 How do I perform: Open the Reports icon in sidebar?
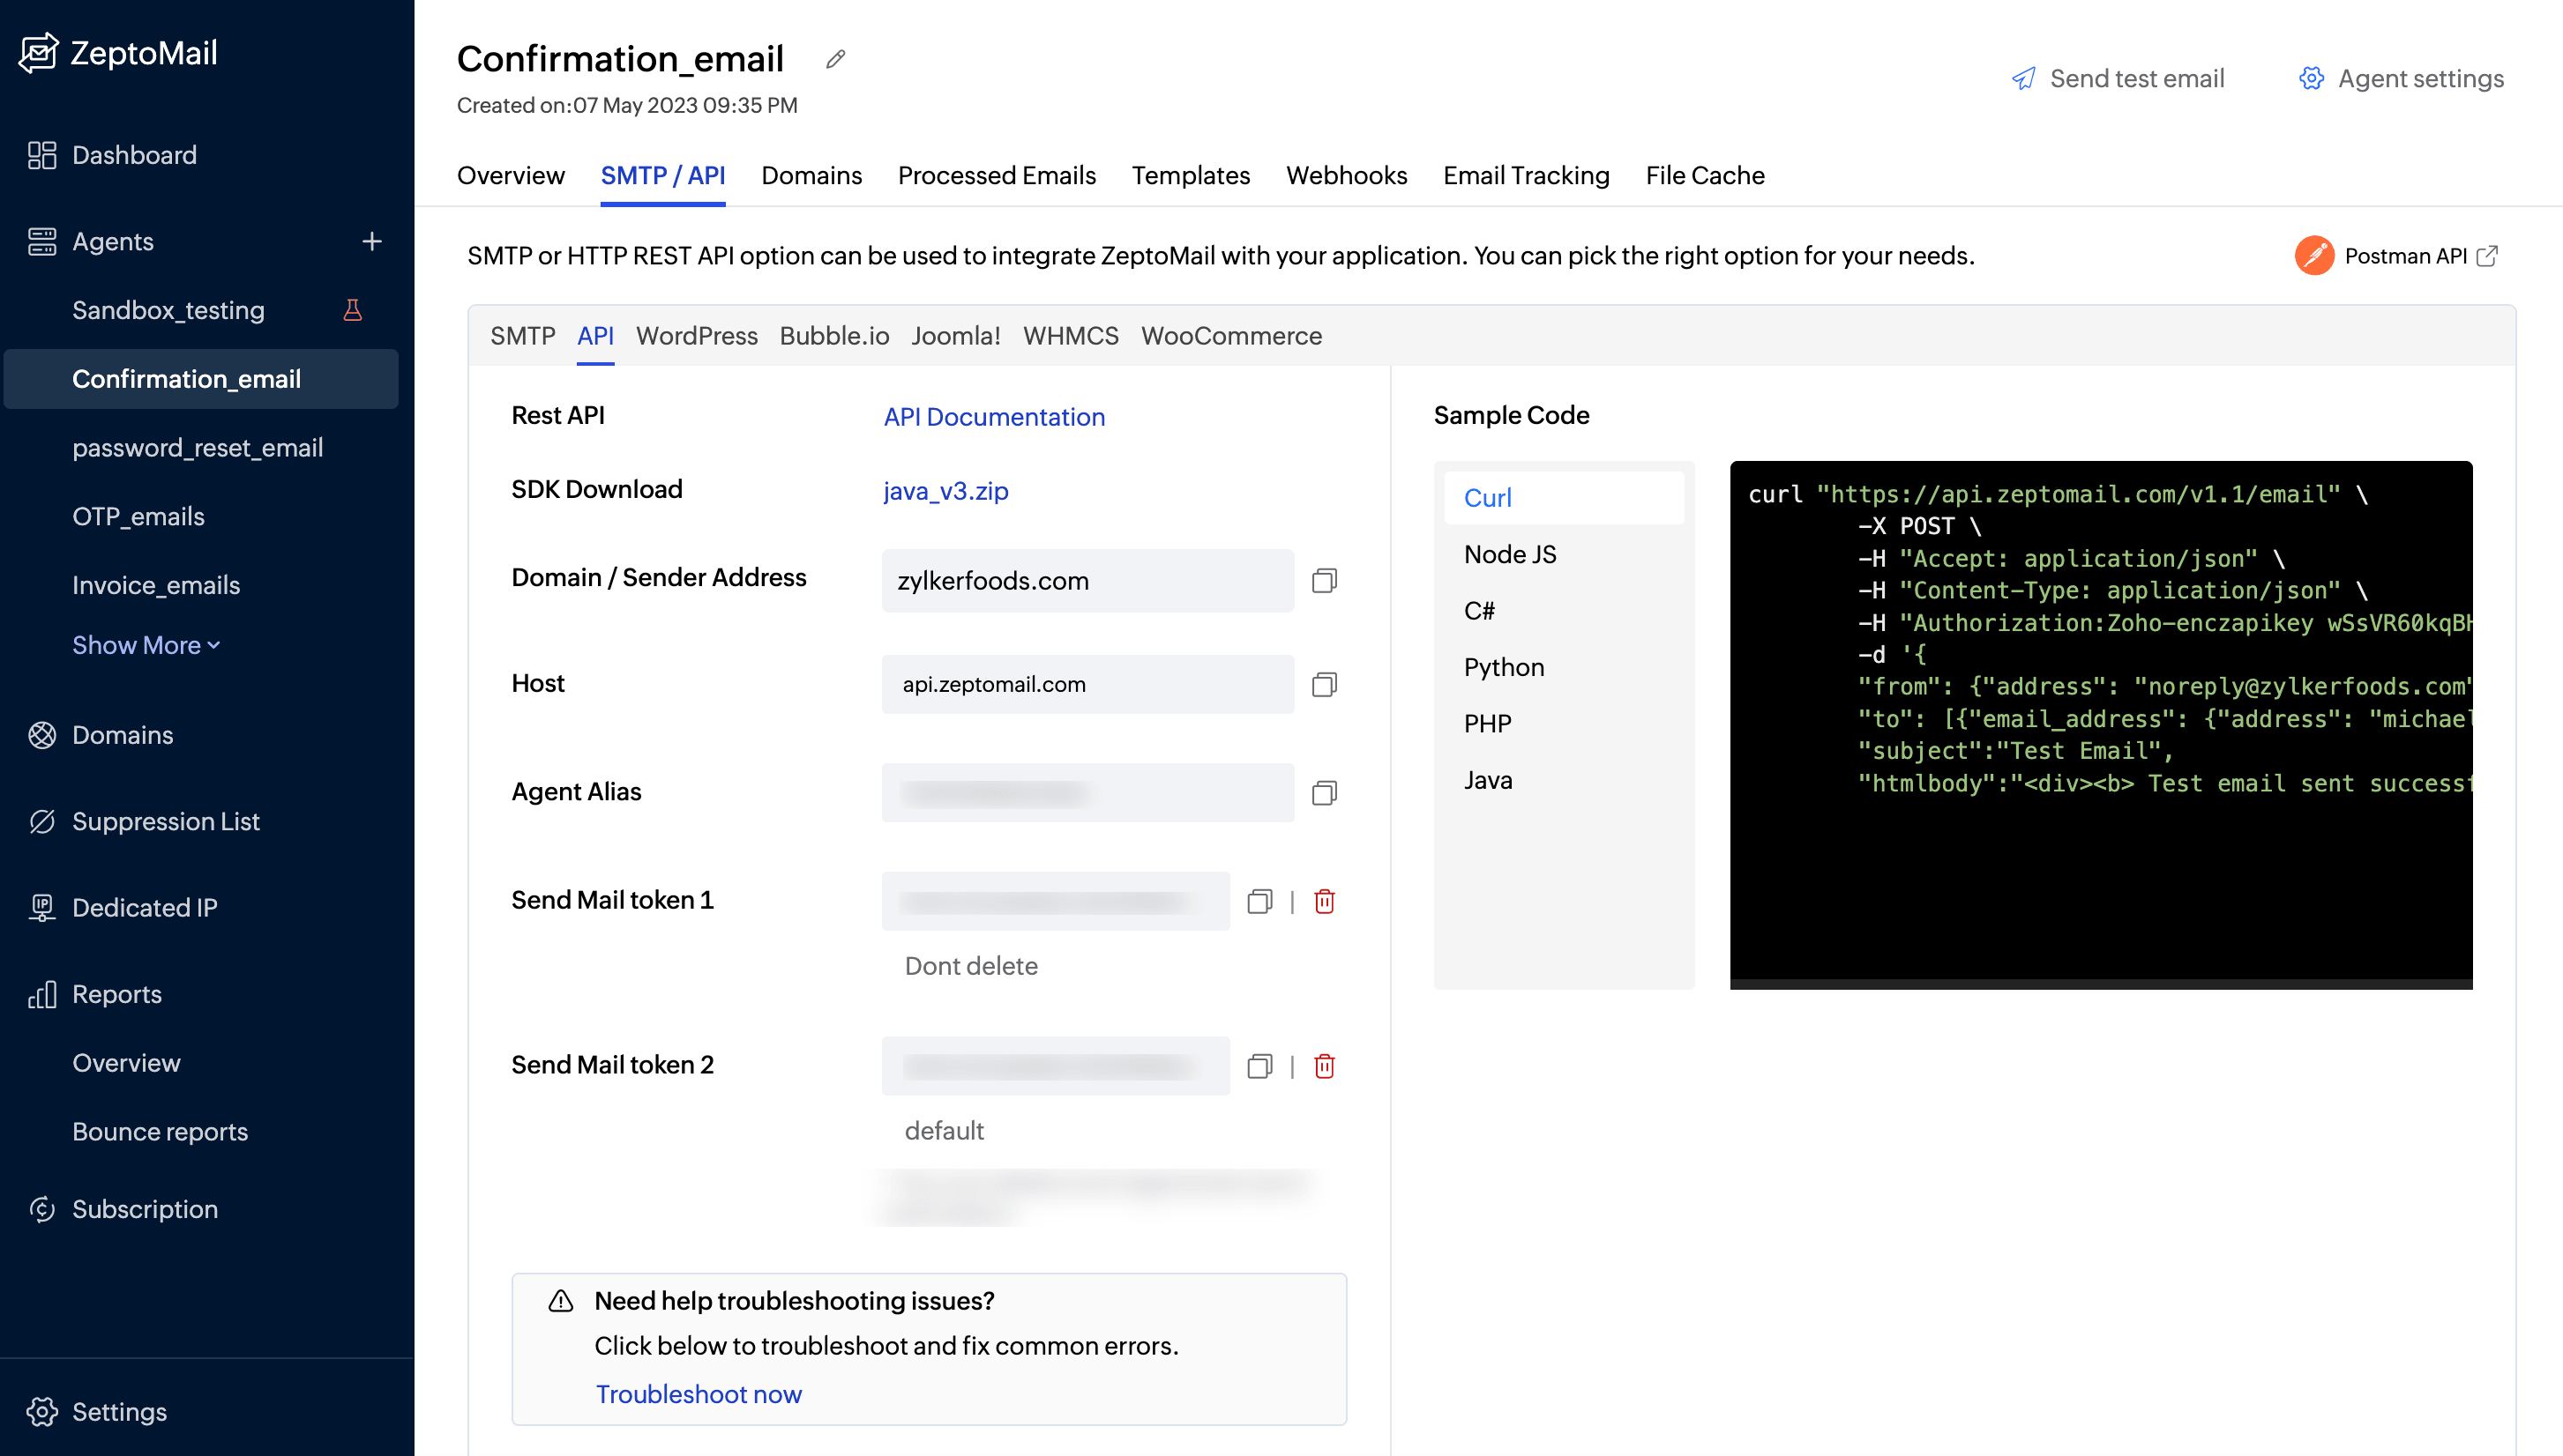tap(42, 993)
